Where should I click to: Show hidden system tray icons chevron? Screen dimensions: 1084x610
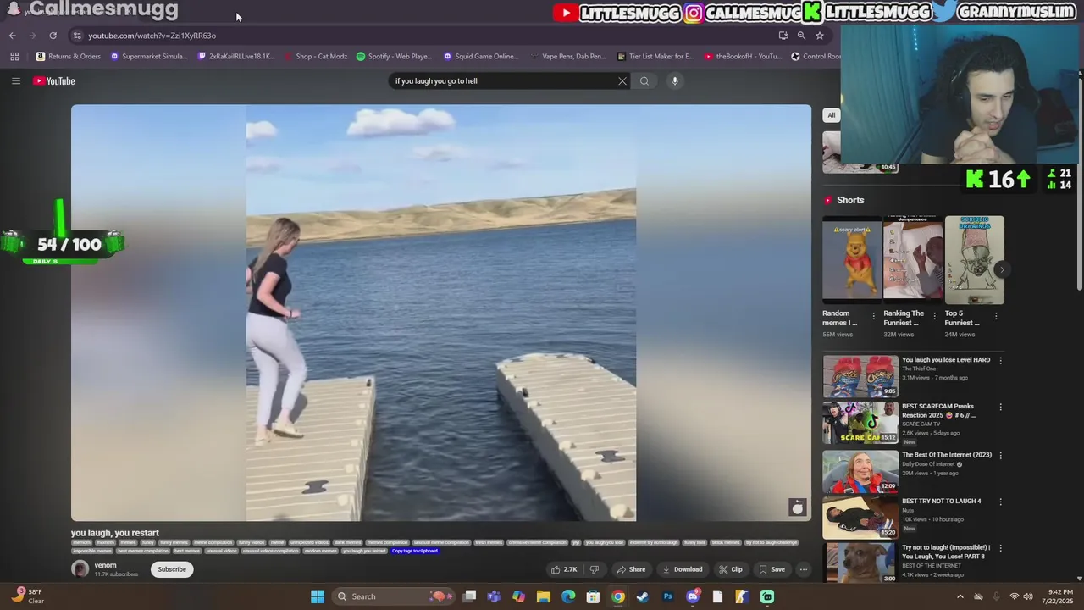(960, 596)
